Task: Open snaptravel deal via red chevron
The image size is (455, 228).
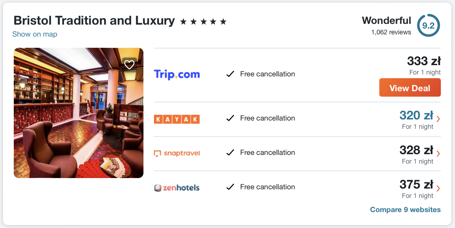Action: point(438,153)
